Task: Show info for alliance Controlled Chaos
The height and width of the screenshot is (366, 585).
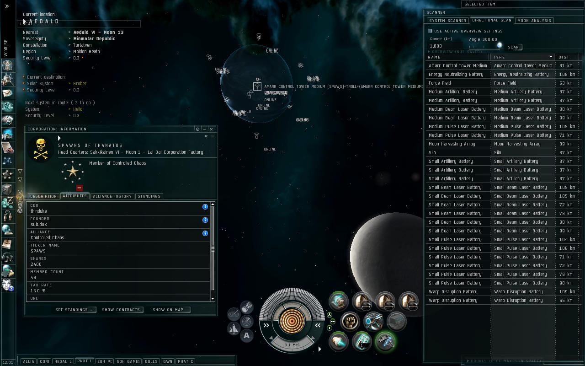Action: point(205,233)
